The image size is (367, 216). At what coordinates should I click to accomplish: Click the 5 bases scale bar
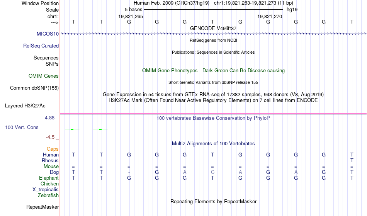pyautogui.click(x=214, y=10)
